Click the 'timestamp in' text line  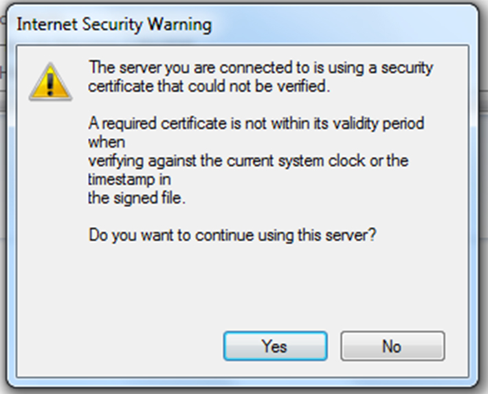[129, 179]
